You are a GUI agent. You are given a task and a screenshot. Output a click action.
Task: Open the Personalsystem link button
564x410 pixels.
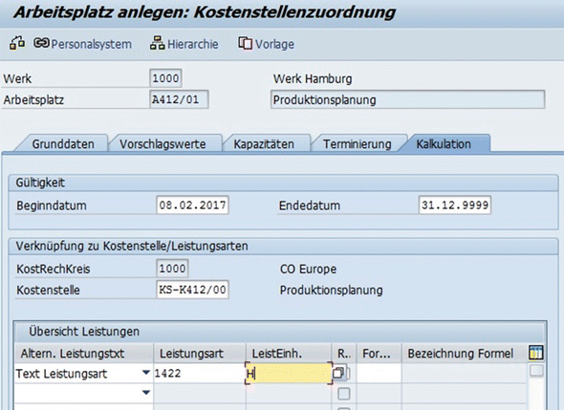[x=82, y=44]
